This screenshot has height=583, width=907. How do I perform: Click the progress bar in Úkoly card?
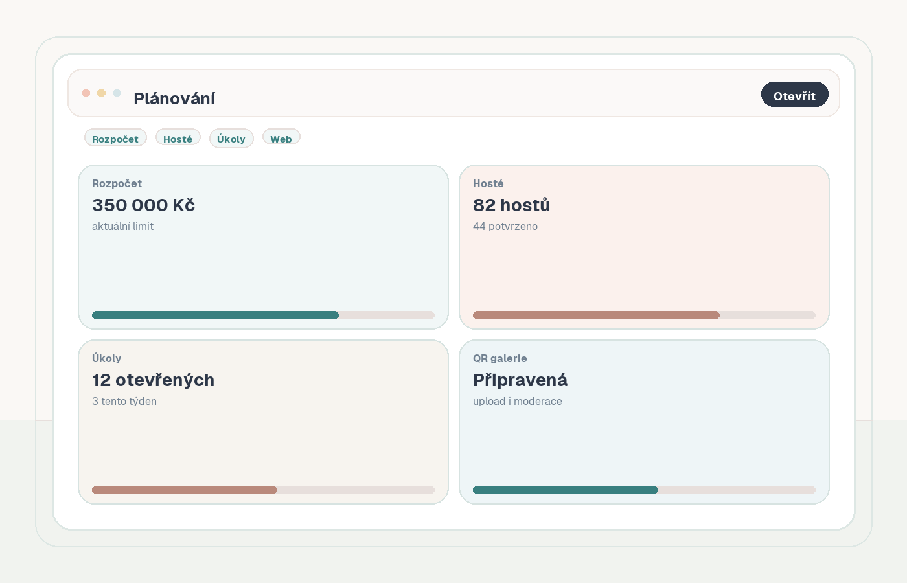pos(263,490)
